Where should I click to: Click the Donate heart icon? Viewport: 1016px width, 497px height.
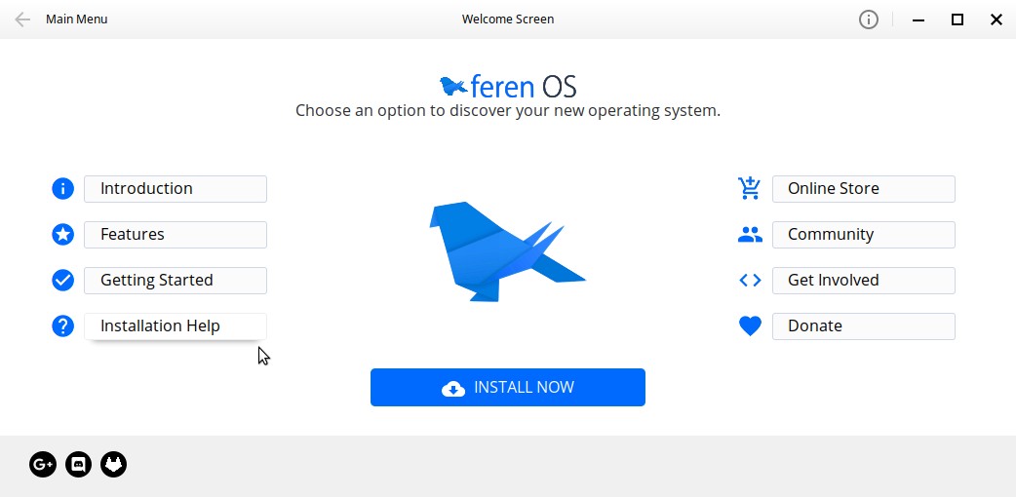pos(749,325)
